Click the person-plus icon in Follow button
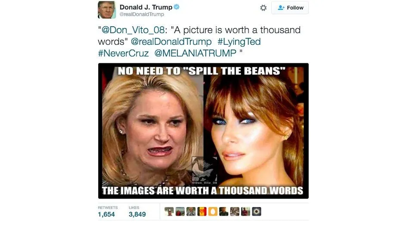The width and height of the screenshot is (409, 226). 281,8
